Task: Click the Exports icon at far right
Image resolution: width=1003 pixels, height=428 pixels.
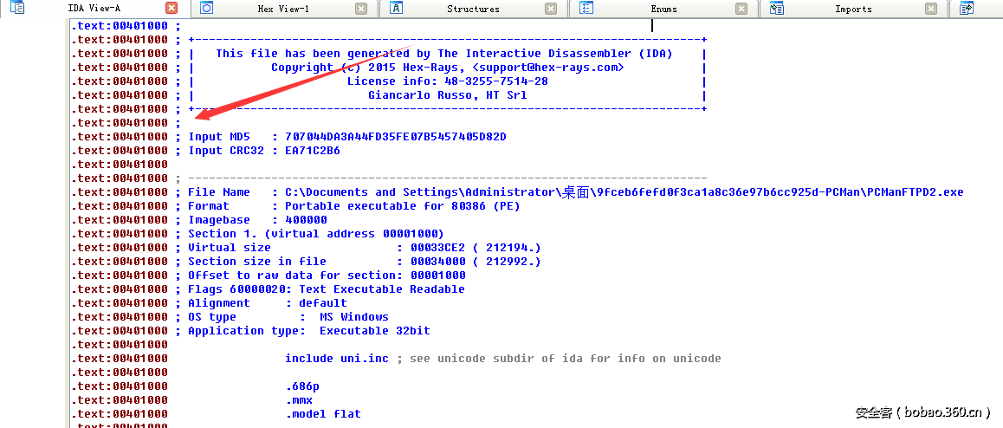Action: pyautogui.click(x=967, y=9)
